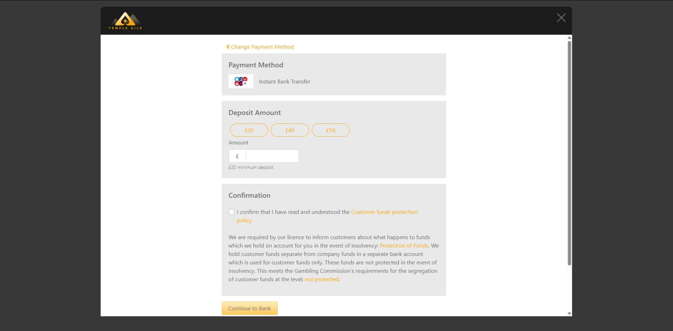This screenshot has height=331, width=673.
Task: Open the Customer funds protection policy link
Action: coord(384,212)
